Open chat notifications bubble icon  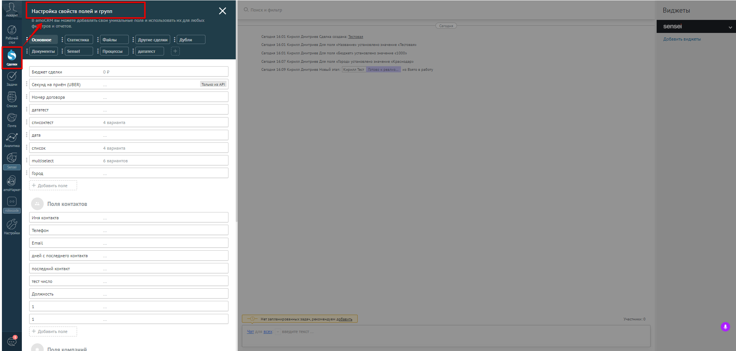point(12,341)
